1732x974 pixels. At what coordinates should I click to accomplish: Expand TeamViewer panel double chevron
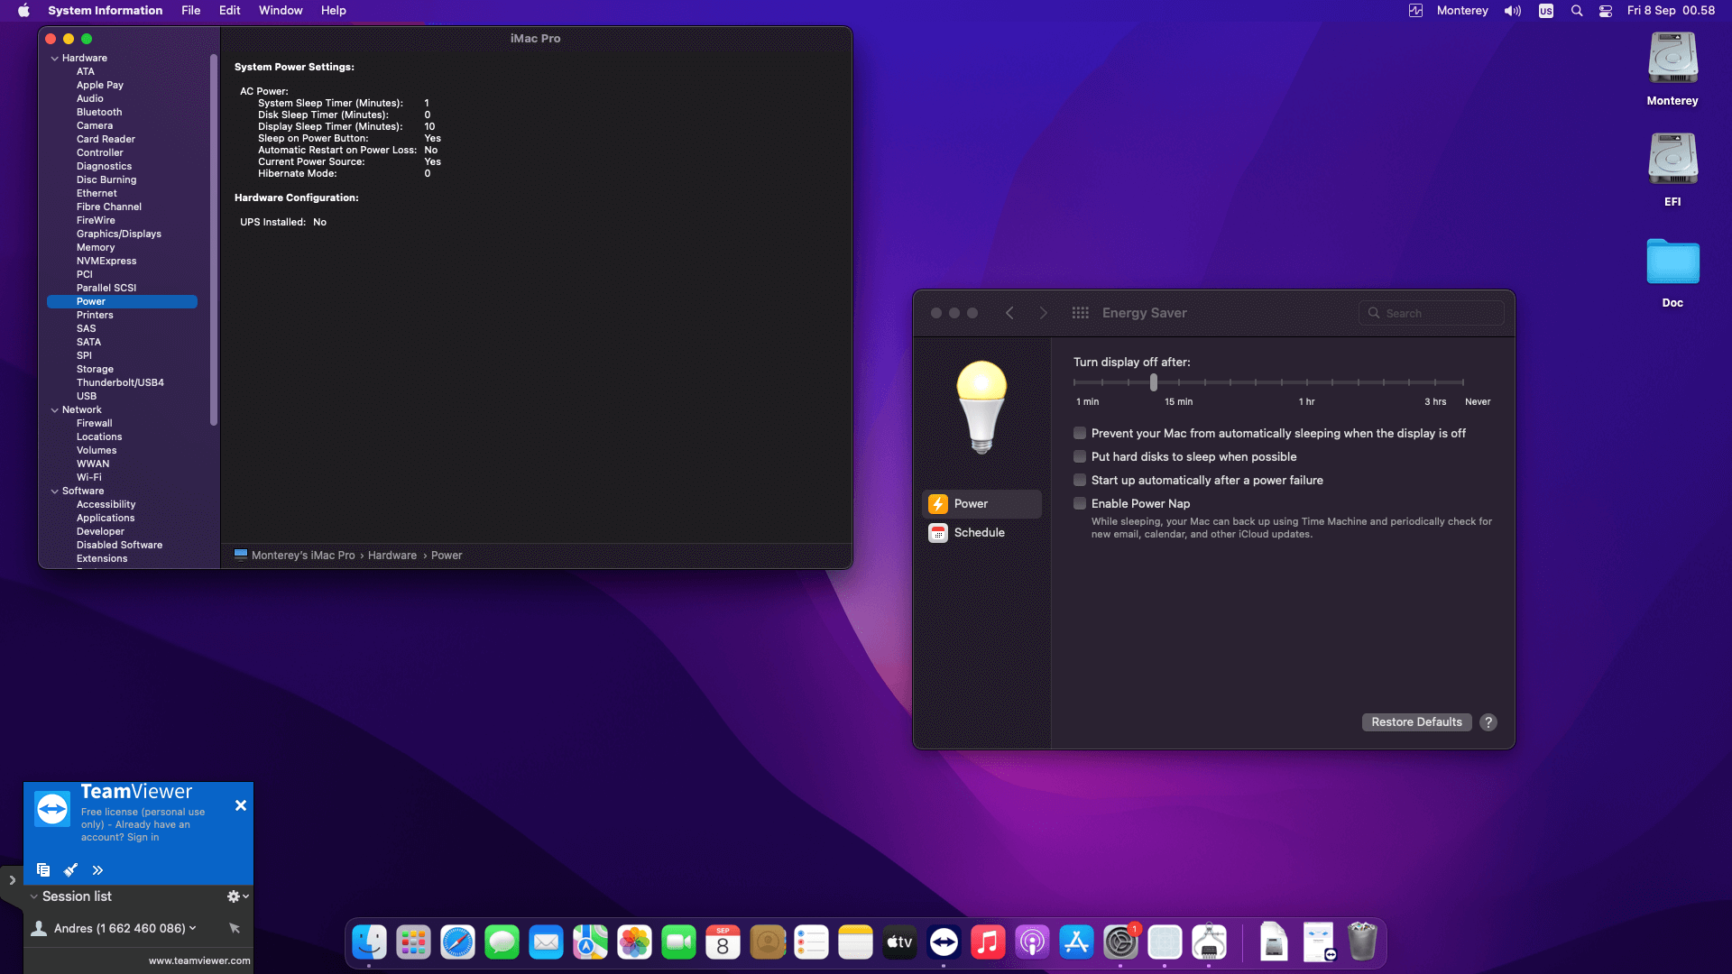97,870
